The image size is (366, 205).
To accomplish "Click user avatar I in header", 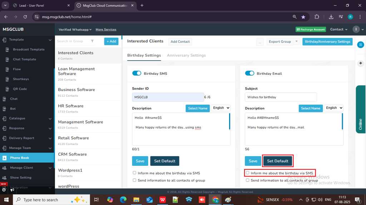I will click(x=356, y=29).
